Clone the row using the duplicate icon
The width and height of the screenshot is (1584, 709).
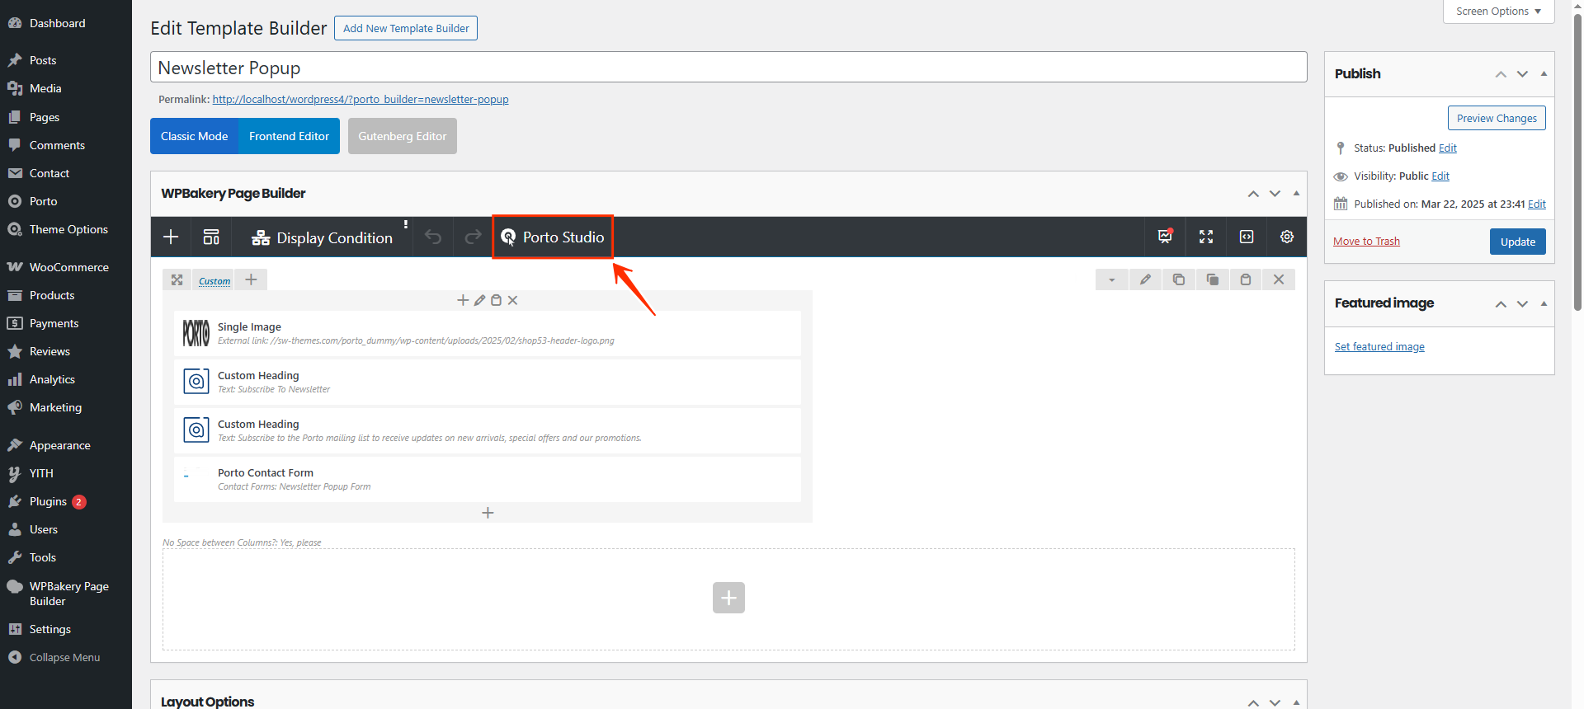pyautogui.click(x=1213, y=279)
